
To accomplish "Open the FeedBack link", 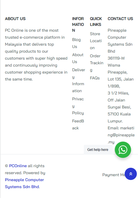I will [78, 124].
